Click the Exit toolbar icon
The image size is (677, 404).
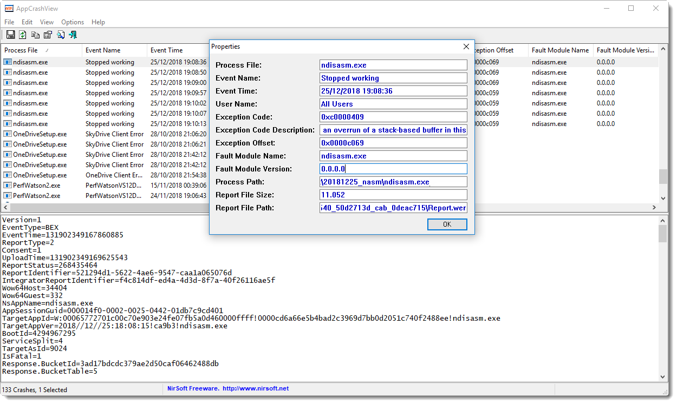click(73, 35)
